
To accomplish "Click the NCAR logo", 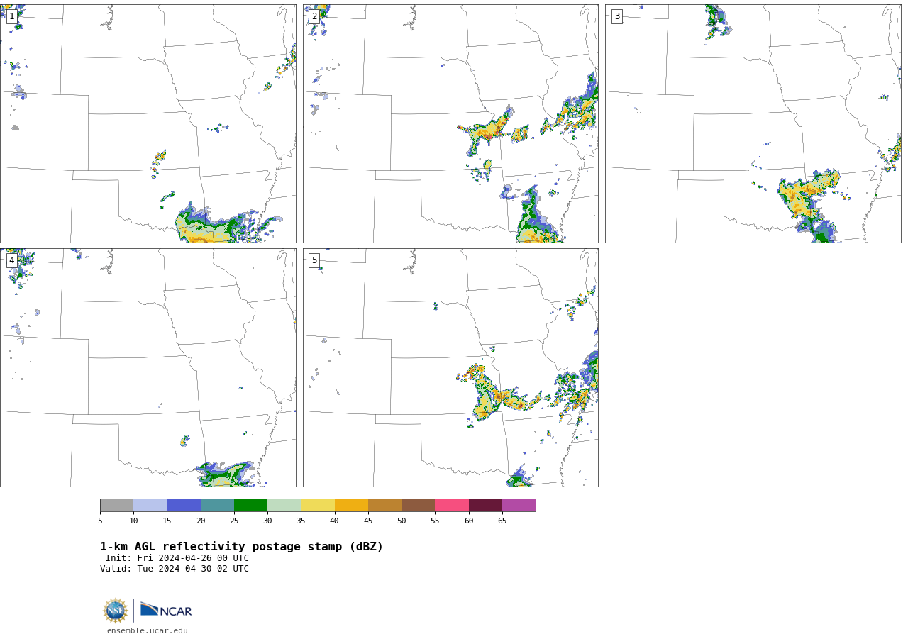I will 166,610.
